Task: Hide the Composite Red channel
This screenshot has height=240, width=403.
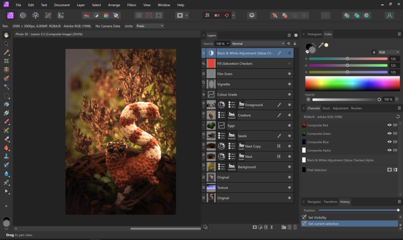Action: [x=389, y=125]
